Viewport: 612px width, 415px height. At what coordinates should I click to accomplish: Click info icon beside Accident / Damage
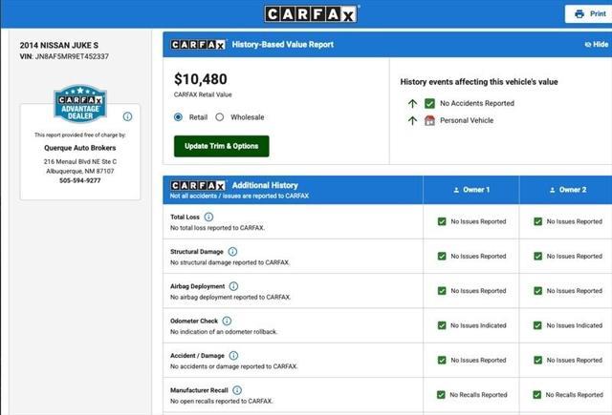pyautogui.click(x=233, y=356)
